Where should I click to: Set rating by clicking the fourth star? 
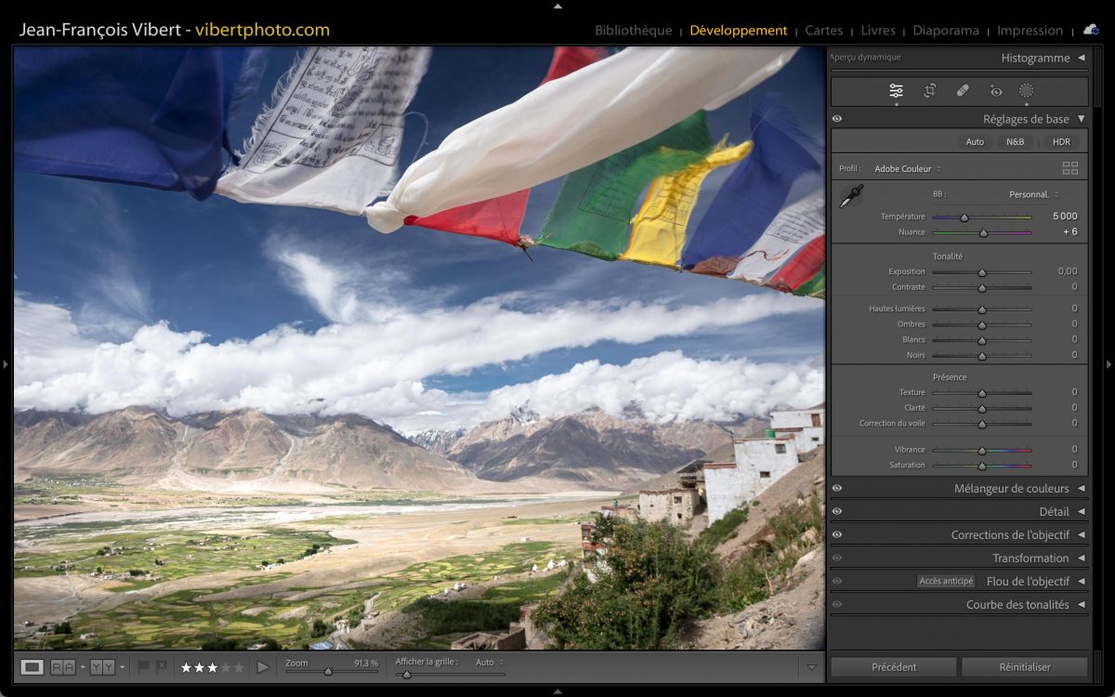point(225,667)
